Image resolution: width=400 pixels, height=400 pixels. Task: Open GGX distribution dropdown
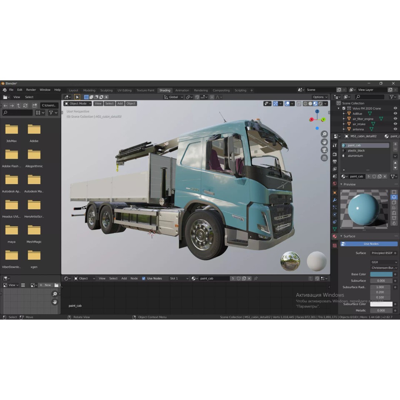click(384, 262)
